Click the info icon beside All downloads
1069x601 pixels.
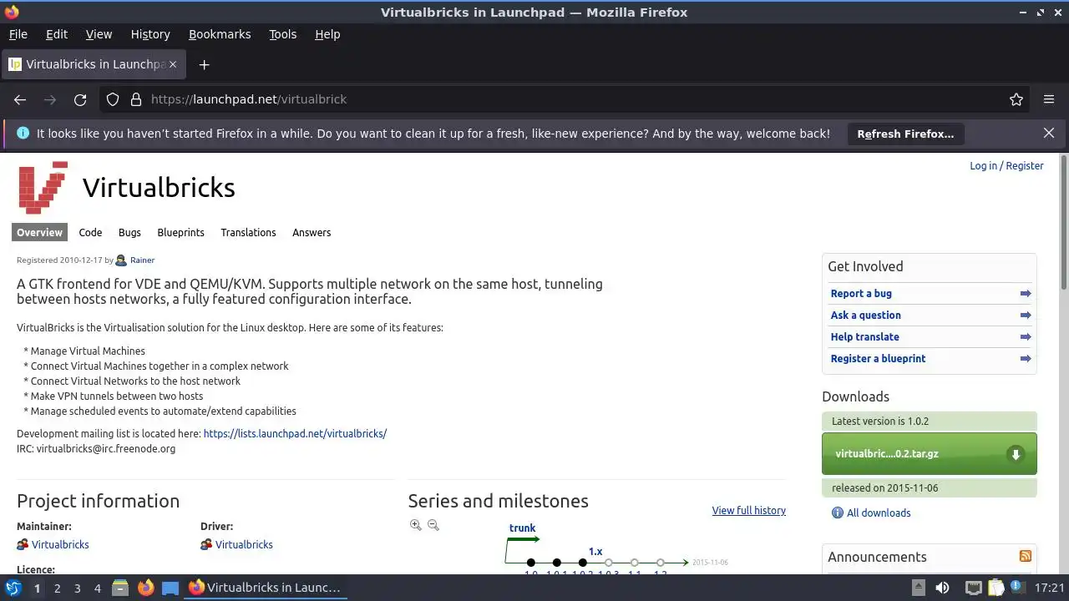tap(838, 513)
